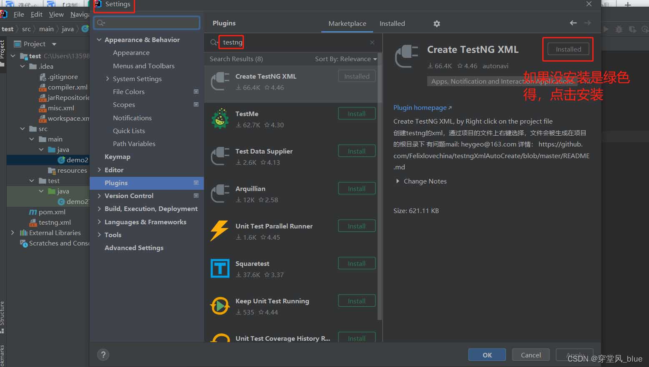Expand Languages & Frameworks group

tap(99, 222)
